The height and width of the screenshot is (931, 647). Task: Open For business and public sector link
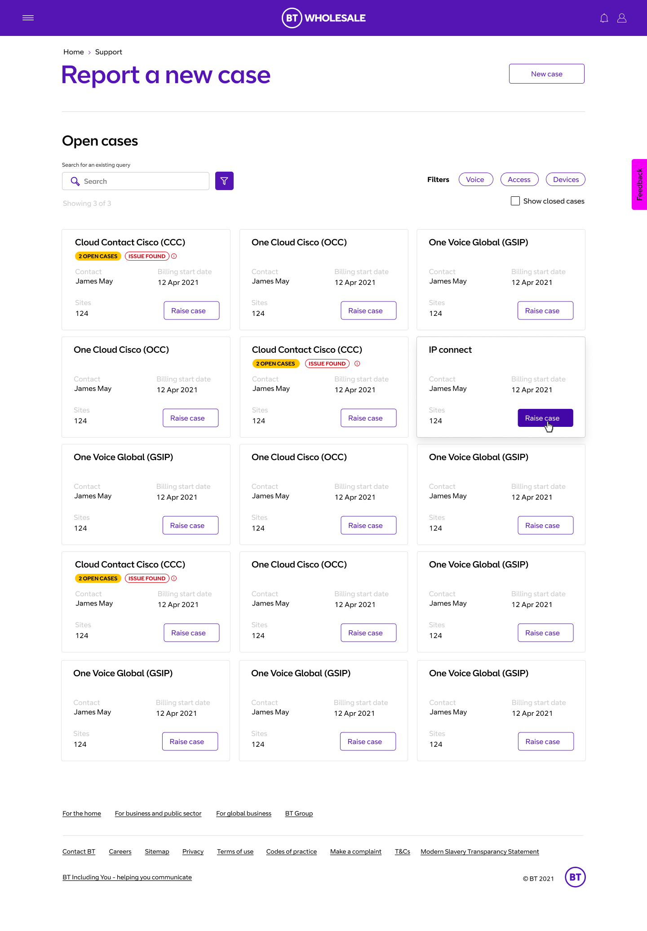tap(158, 813)
